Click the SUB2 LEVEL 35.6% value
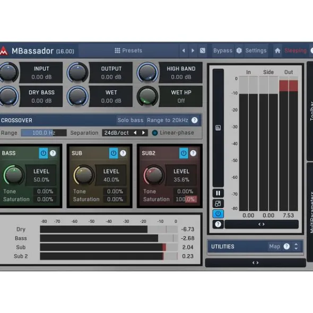Screen dimensions: 313x313 click(181, 180)
